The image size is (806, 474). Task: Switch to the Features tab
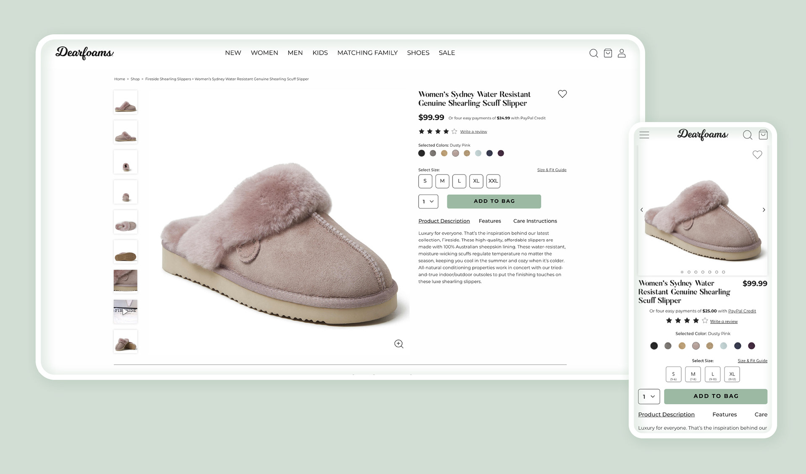pyautogui.click(x=490, y=221)
